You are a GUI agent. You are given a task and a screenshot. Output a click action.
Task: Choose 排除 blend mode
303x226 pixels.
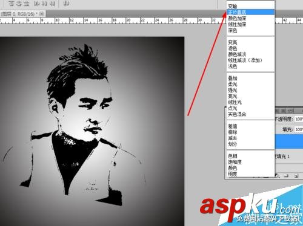pos(250,132)
